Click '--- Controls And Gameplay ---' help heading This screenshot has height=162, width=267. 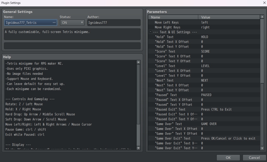(30, 99)
